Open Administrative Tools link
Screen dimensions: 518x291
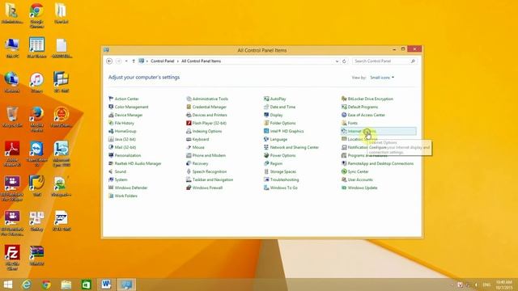pyautogui.click(x=210, y=99)
